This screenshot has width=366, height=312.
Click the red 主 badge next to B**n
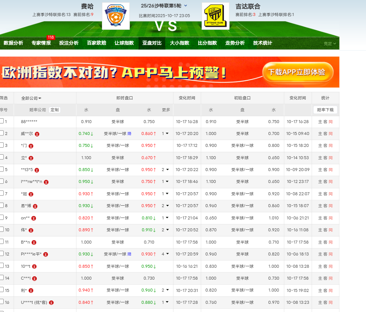(x=34, y=242)
